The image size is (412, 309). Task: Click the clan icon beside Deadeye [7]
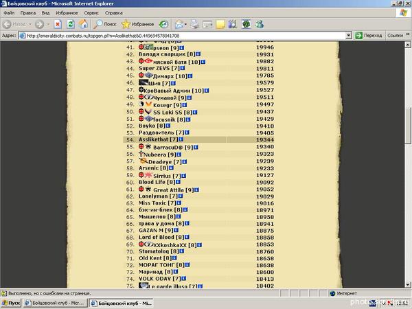point(144,161)
